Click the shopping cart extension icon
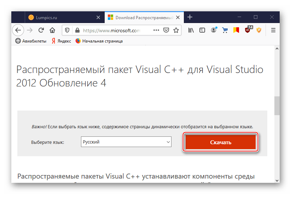Screen dimensions: 291x197 (225, 30)
